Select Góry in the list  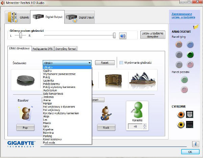point(67,126)
